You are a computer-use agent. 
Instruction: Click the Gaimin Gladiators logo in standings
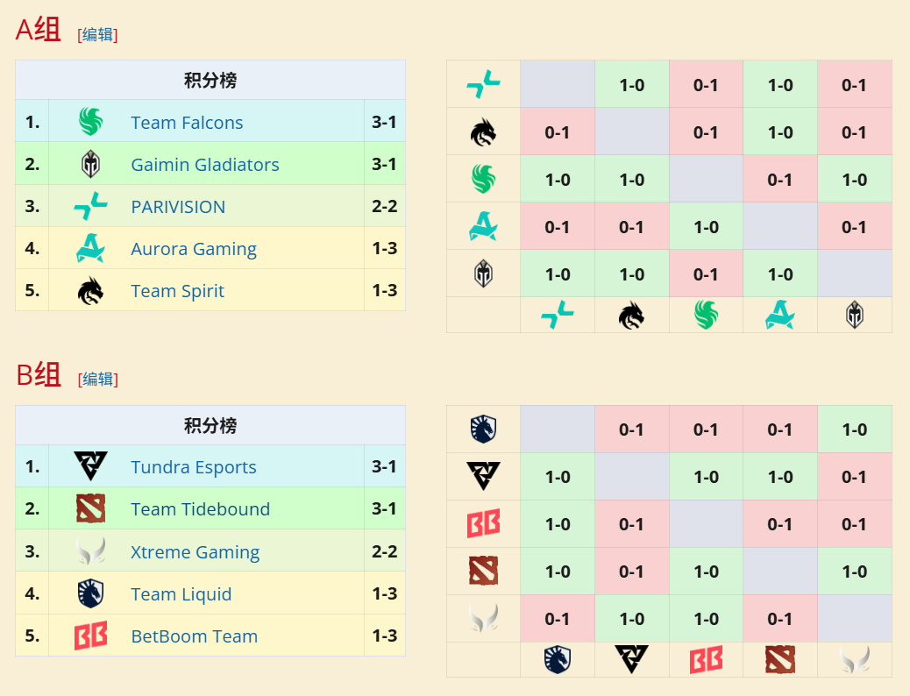(x=90, y=164)
